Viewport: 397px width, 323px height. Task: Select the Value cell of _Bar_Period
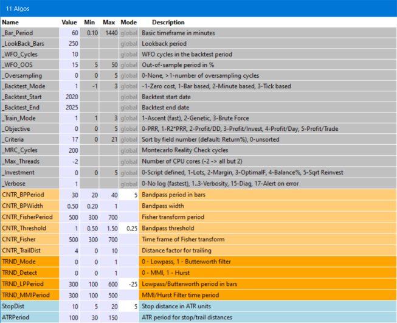click(x=69, y=32)
